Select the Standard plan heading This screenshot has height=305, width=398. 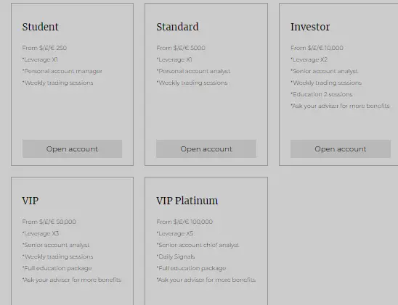(177, 27)
